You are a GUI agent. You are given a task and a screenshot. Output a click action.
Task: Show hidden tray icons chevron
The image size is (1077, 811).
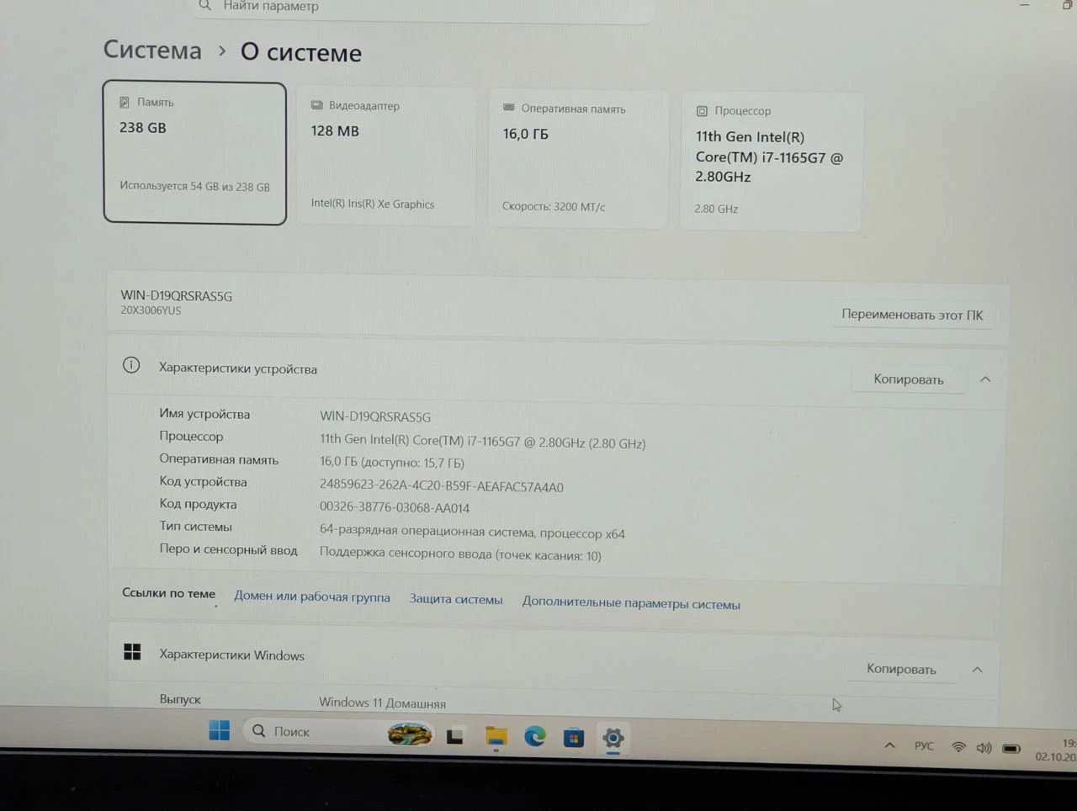point(889,745)
